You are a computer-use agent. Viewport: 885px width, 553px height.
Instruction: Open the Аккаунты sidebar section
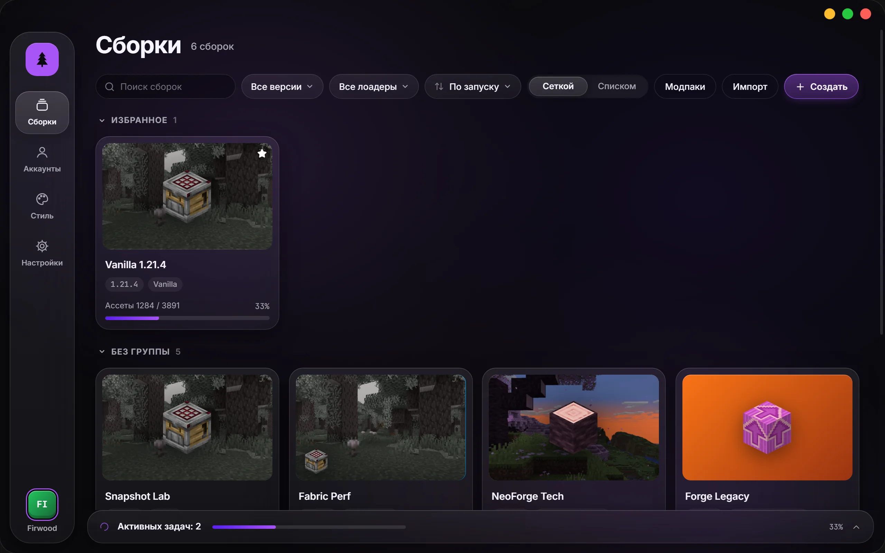[x=42, y=159]
